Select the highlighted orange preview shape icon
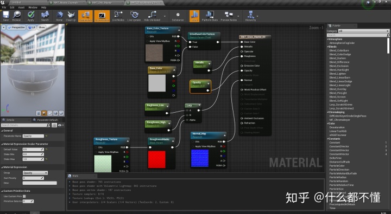 44,113
